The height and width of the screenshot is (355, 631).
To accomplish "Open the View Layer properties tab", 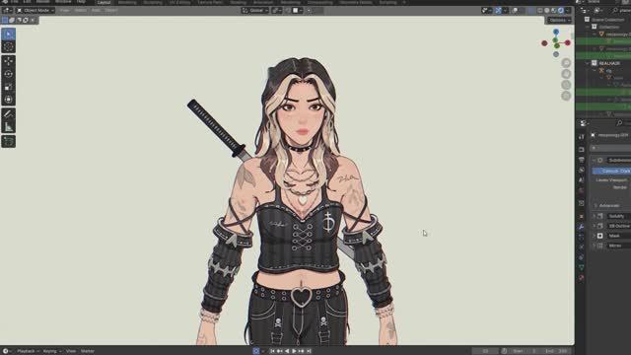I will point(581,170).
